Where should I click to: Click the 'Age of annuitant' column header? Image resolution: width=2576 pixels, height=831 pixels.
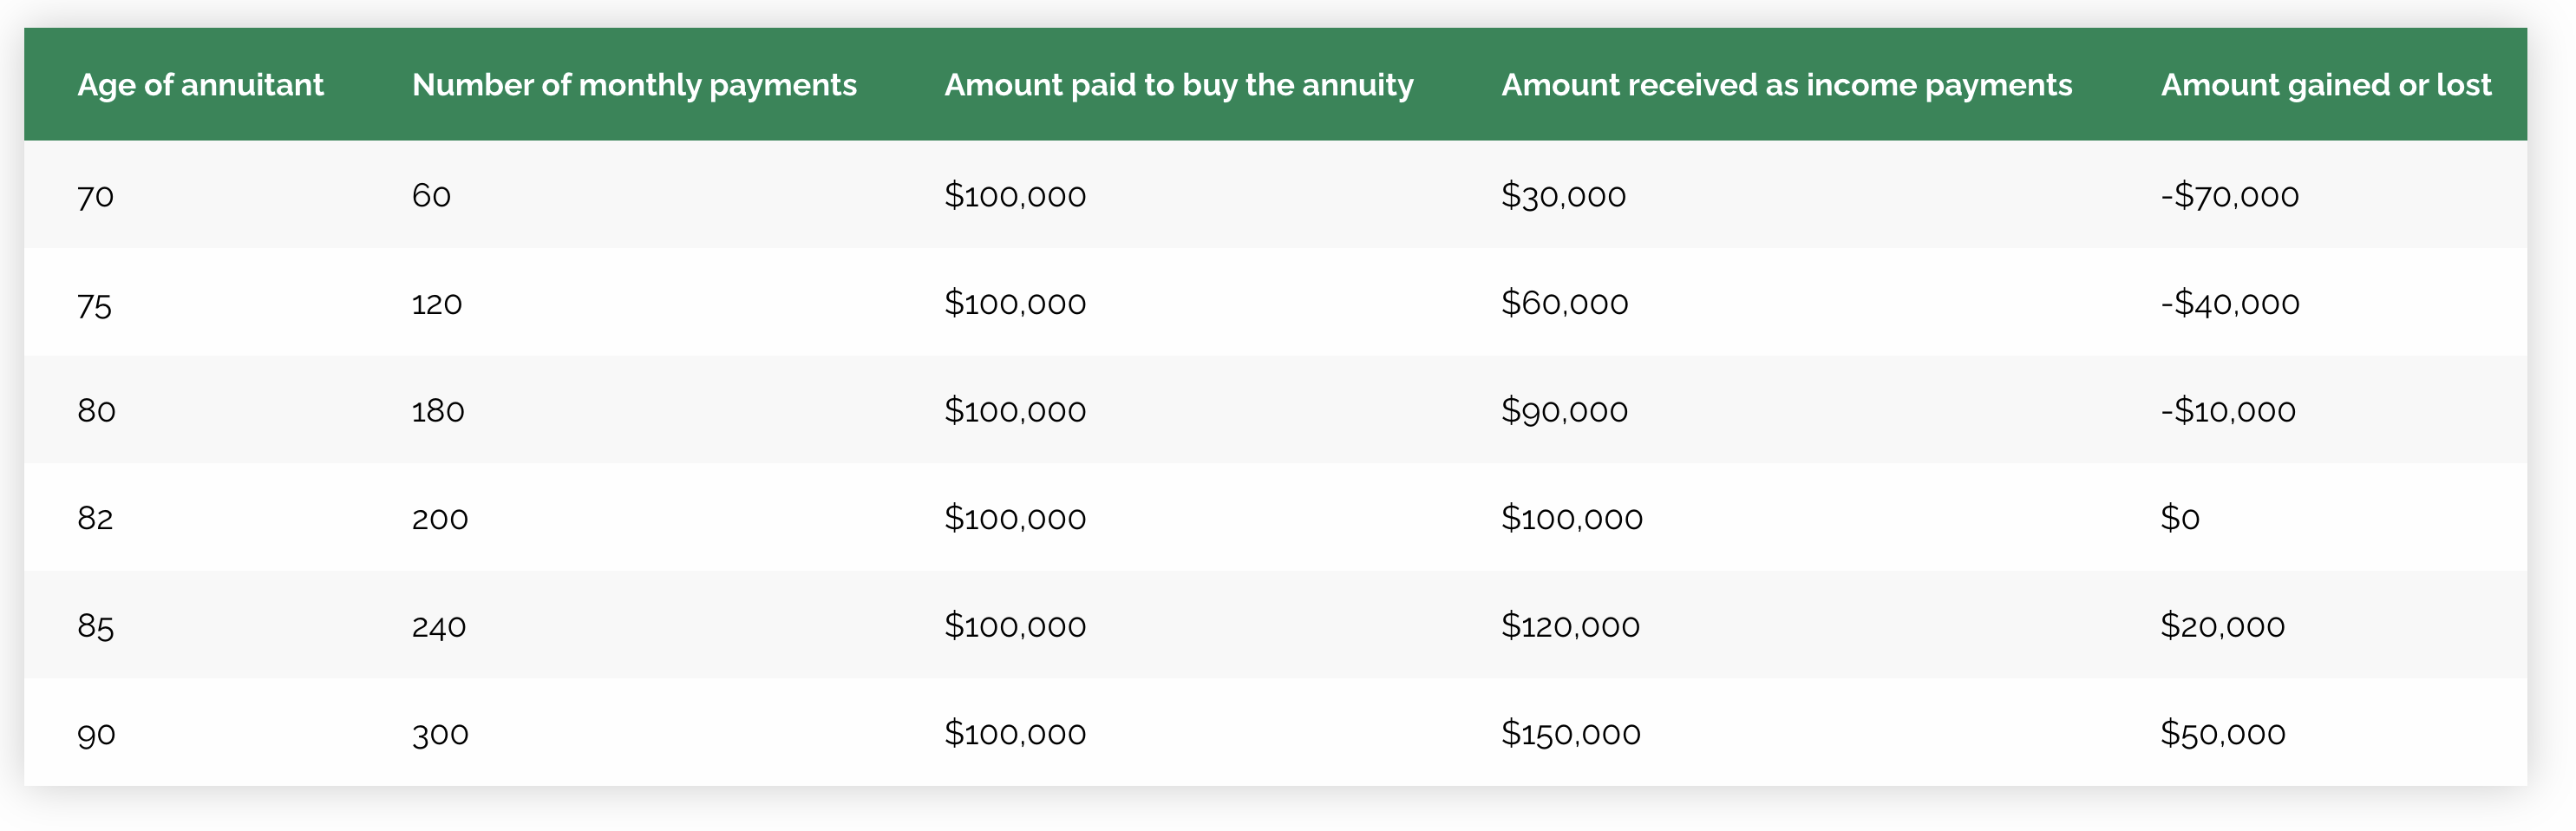(x=200, y=85)
